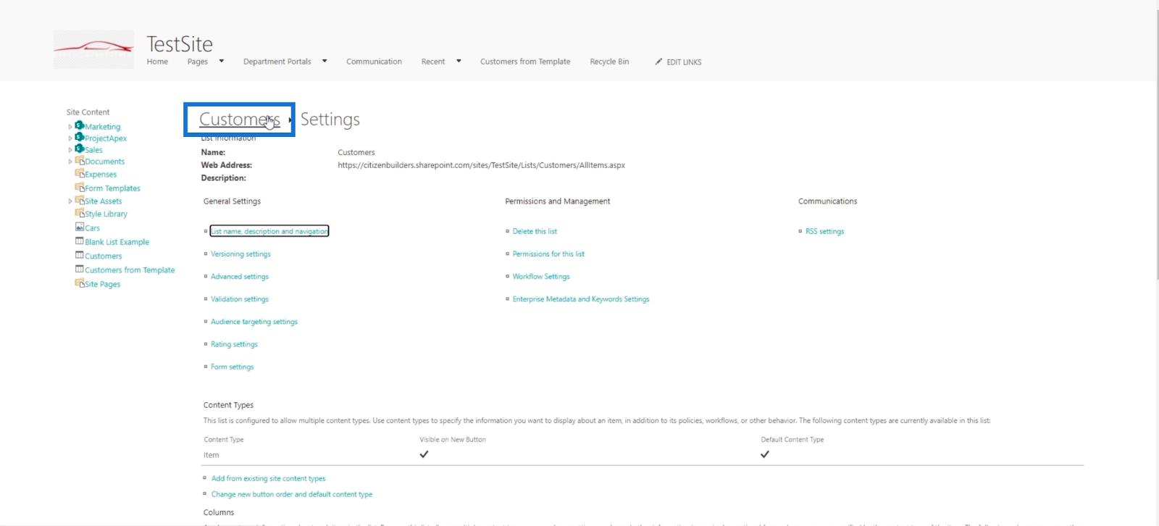
Task: Open Workflow Settings link
Action: [541, 277]
